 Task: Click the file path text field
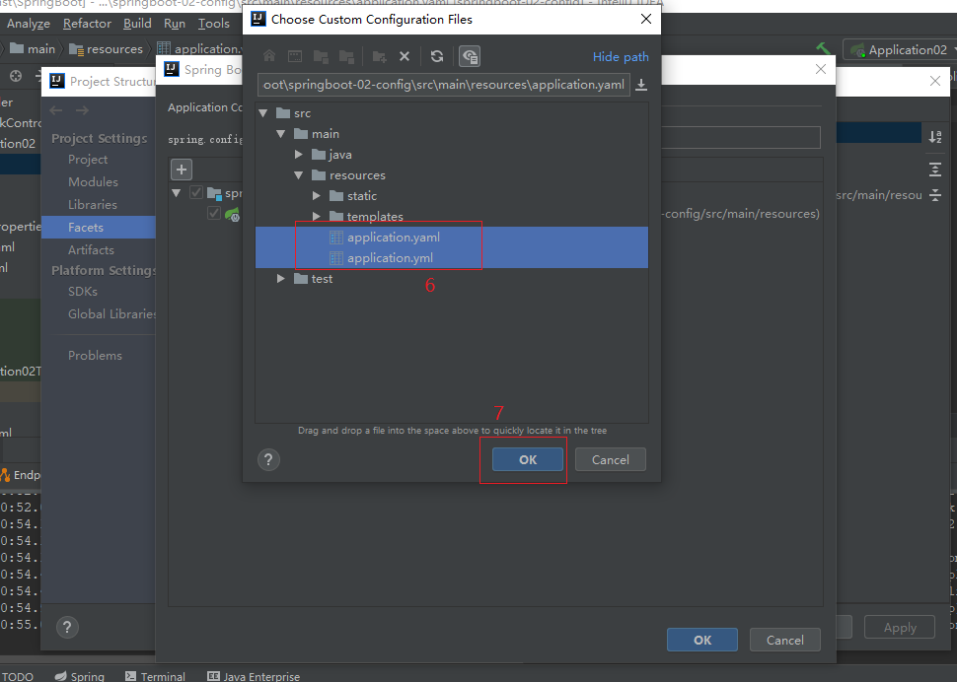pos(443,85)
